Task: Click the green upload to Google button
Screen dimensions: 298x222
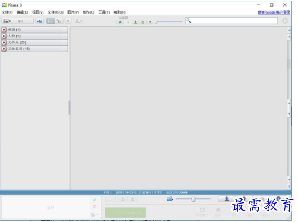Action: point(125,212)
